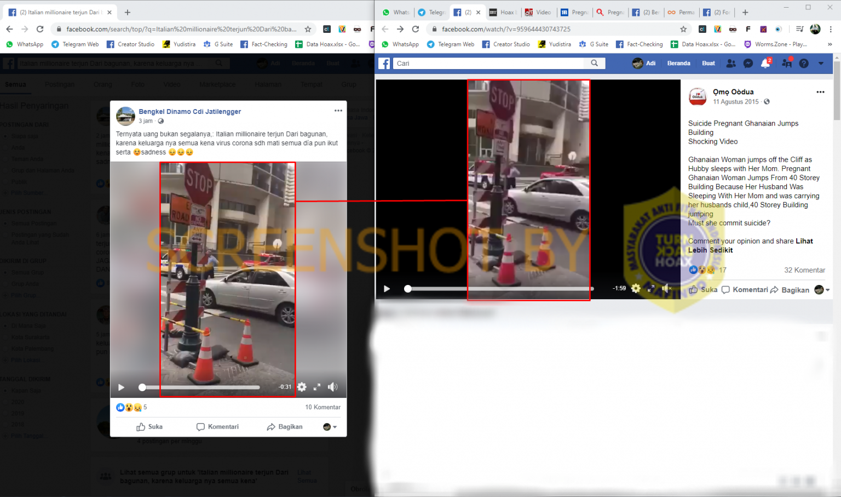Open Telegram Web bookmark in left window
Viewport: 841px width, 497px height.
coord(75,44)
